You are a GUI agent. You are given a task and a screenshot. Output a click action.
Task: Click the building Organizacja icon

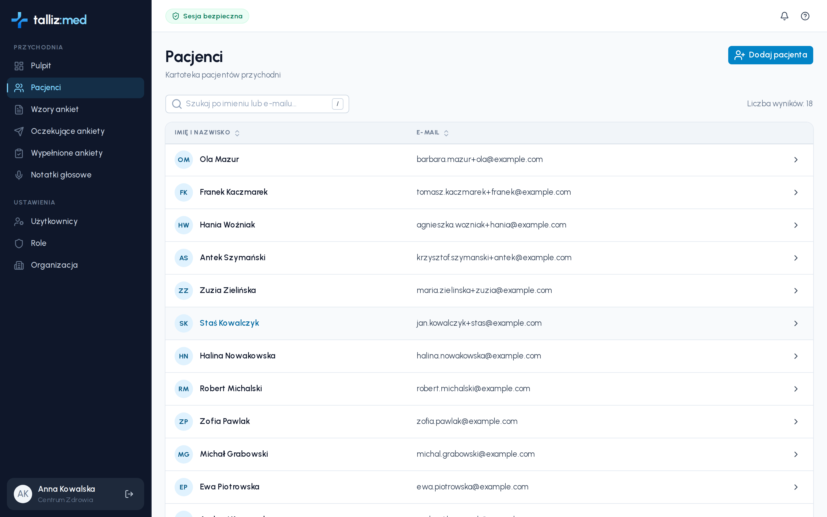19,265
